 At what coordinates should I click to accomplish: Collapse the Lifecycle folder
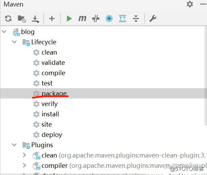[x=14, y=42]
